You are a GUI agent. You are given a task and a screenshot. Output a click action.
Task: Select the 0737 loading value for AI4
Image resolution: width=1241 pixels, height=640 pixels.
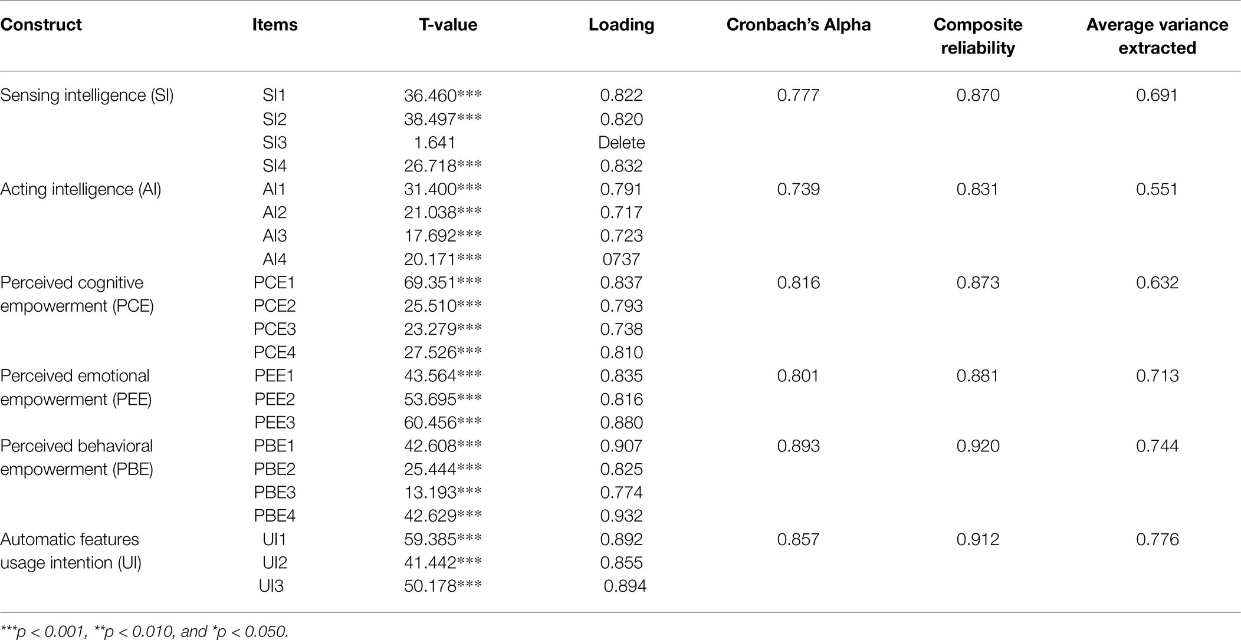pos(622,259)
